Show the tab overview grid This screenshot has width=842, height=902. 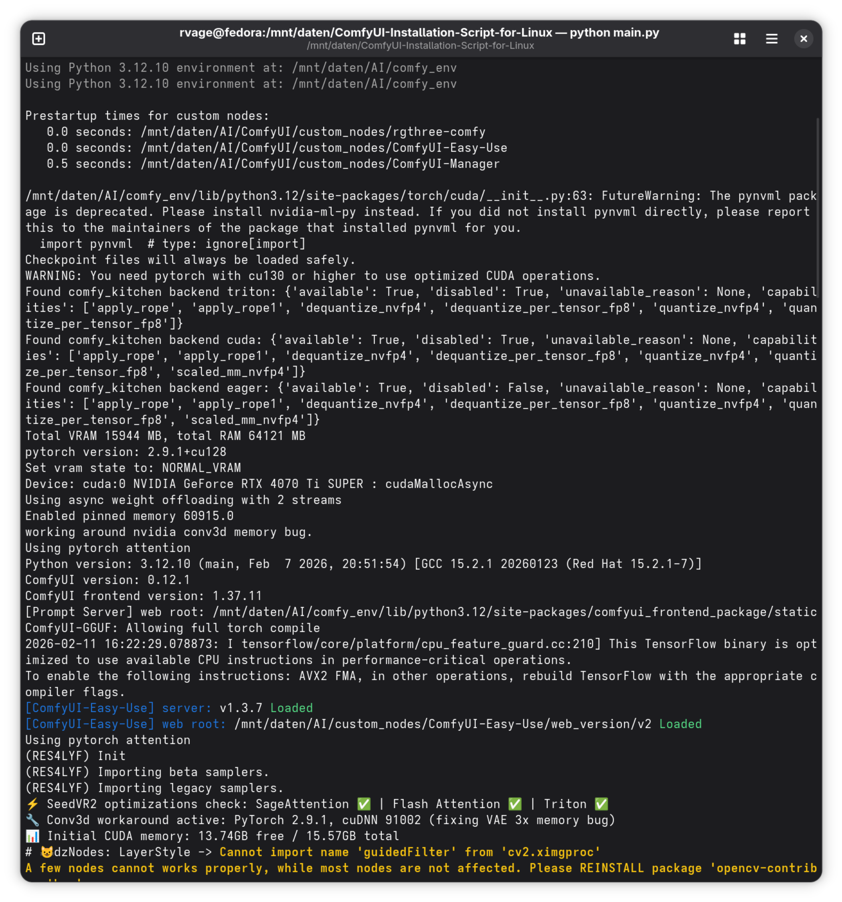[740, 38]
